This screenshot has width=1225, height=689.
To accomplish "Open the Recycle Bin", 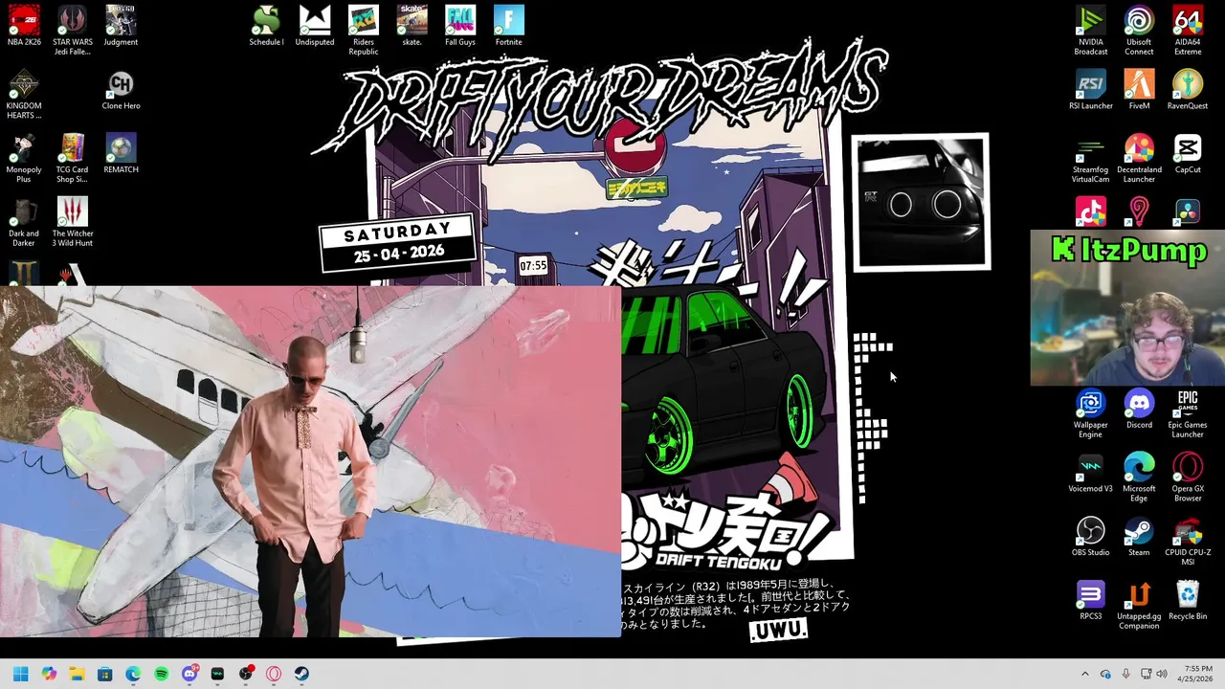I will pos(1188,600).
